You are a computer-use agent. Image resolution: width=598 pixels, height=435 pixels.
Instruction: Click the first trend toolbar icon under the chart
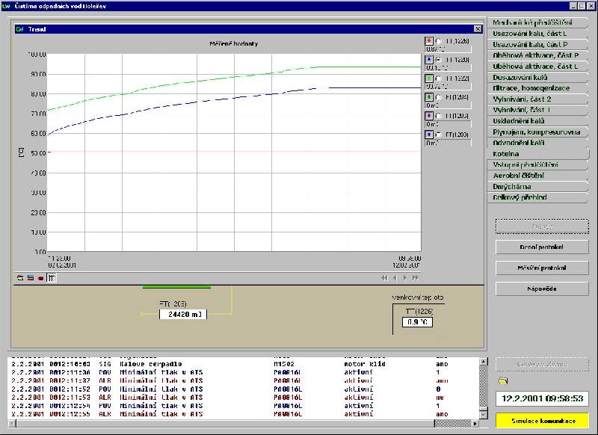click(21, 278)
